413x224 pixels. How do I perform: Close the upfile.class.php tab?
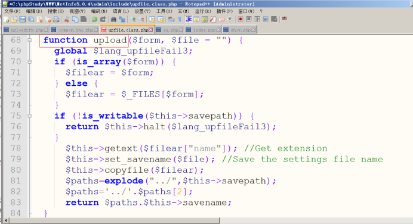point(150,30)
